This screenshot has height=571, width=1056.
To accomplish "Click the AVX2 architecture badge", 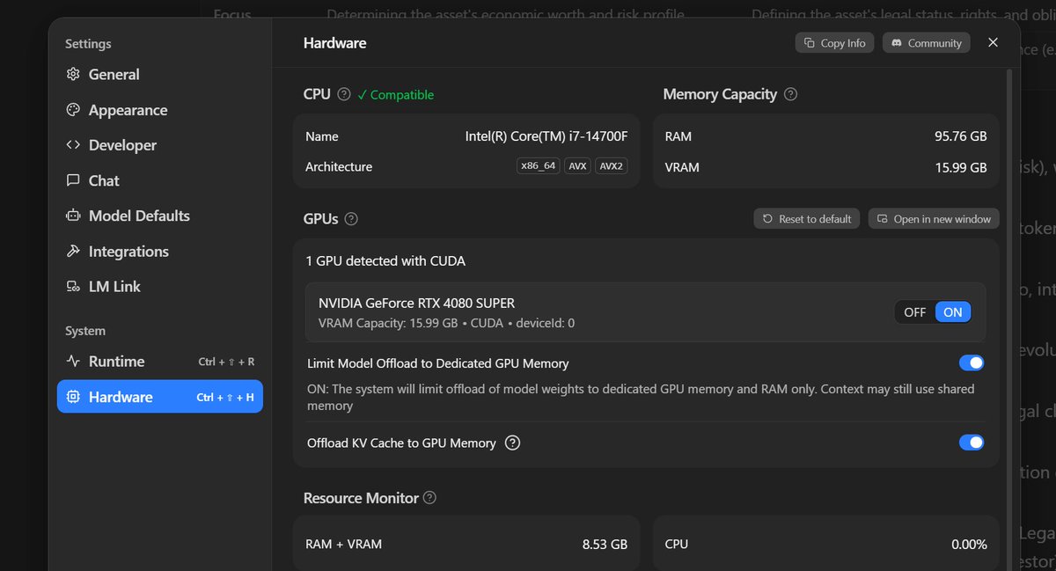I will pyautogui.click(x=612, y=165).
